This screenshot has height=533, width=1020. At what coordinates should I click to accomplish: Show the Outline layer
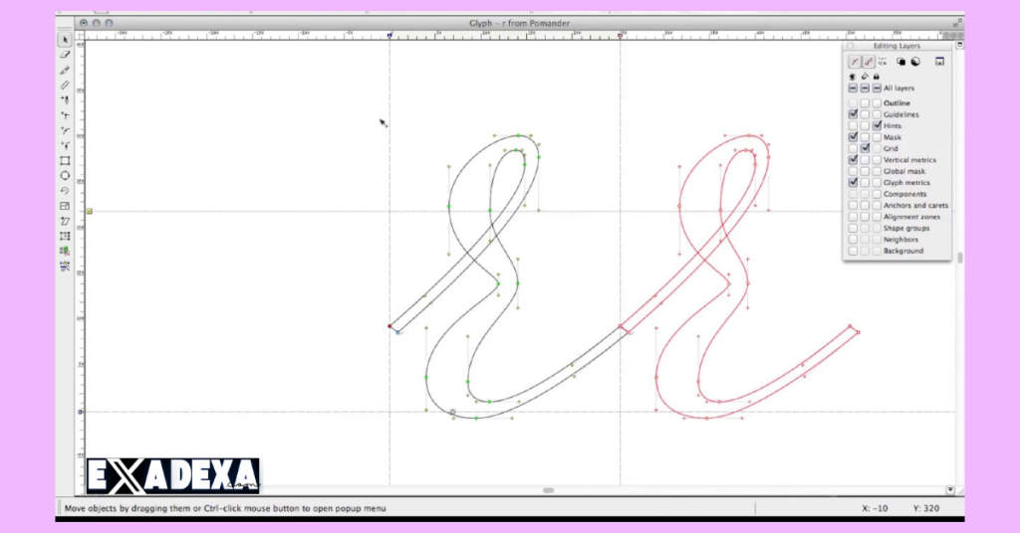coord(853,103)
